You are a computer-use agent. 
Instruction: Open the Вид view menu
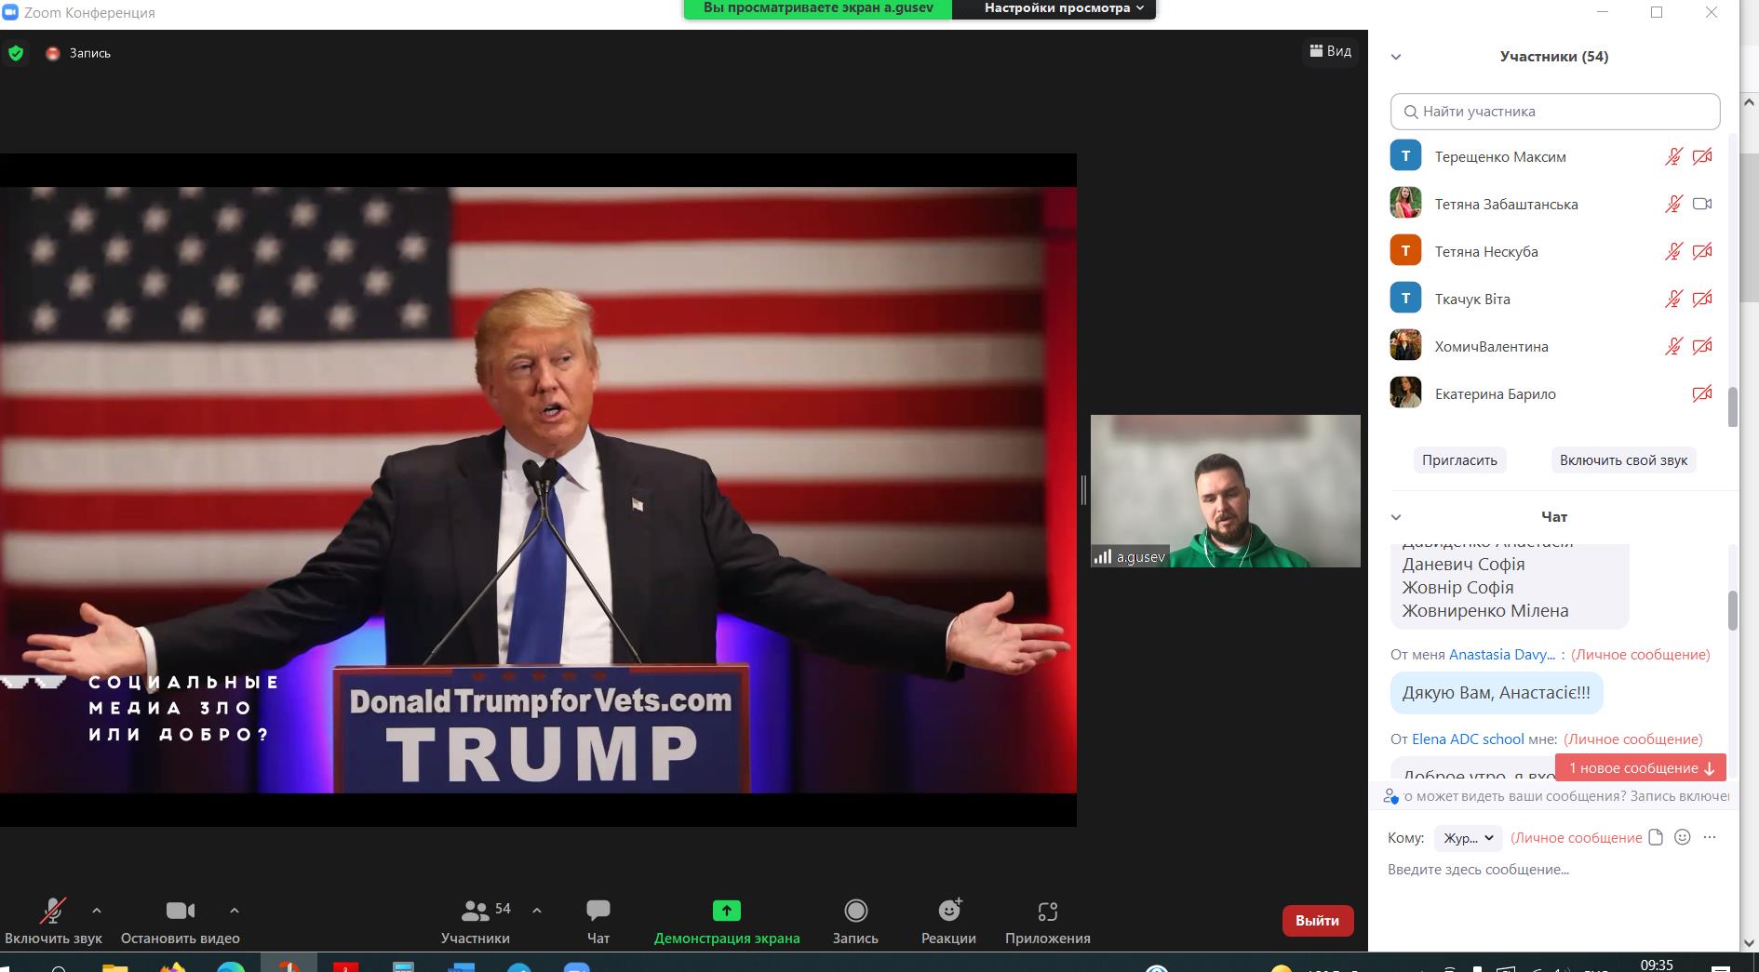click(x=1330, y=51)
